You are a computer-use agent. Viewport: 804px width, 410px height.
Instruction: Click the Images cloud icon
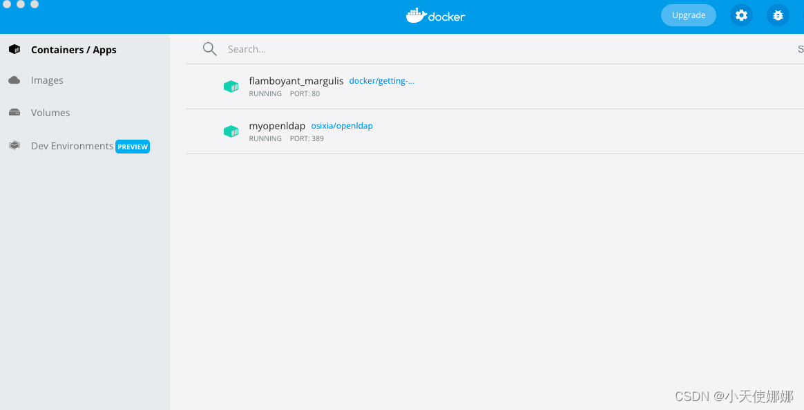[15, 80]
